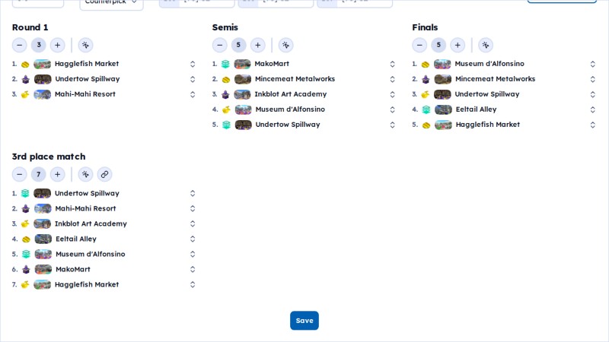Click mode icon beside Semis Undertow Spillway
609x342 pixels.
pyautogui.click(x=226, y=125)
